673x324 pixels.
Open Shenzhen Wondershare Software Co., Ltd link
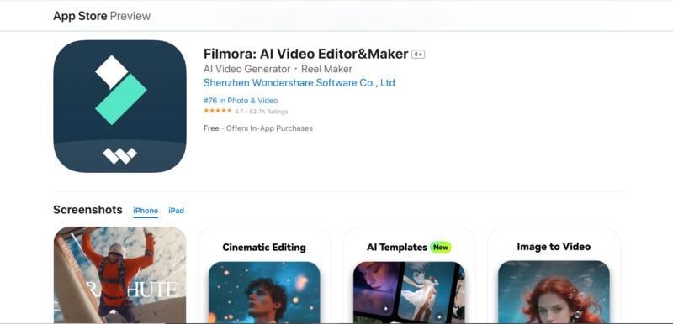point(299,82)
